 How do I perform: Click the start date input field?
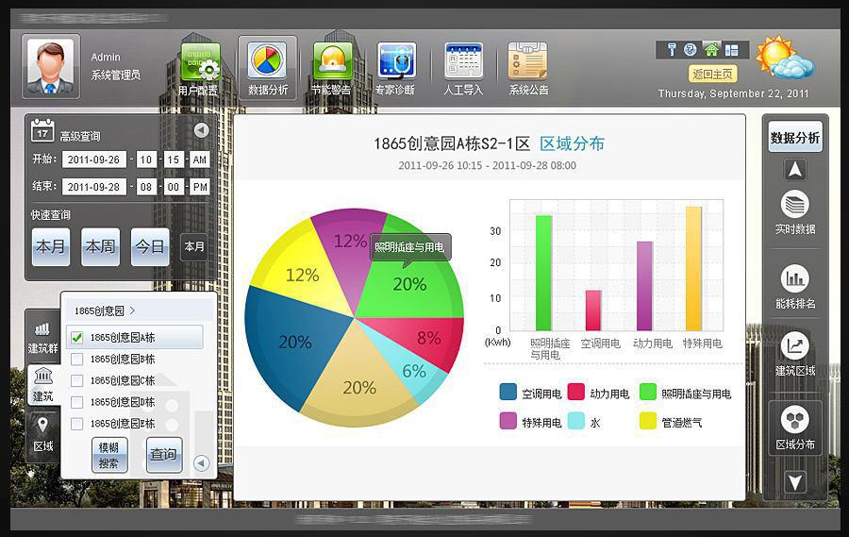[x=94, y=159]
